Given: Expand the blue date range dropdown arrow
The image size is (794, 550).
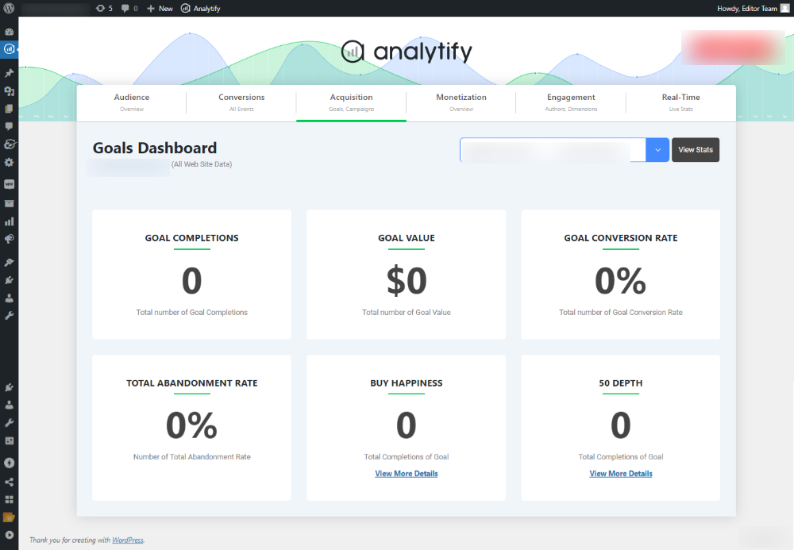Looking at the screenshot, I should pyautogui.click(x=657, y=150).
